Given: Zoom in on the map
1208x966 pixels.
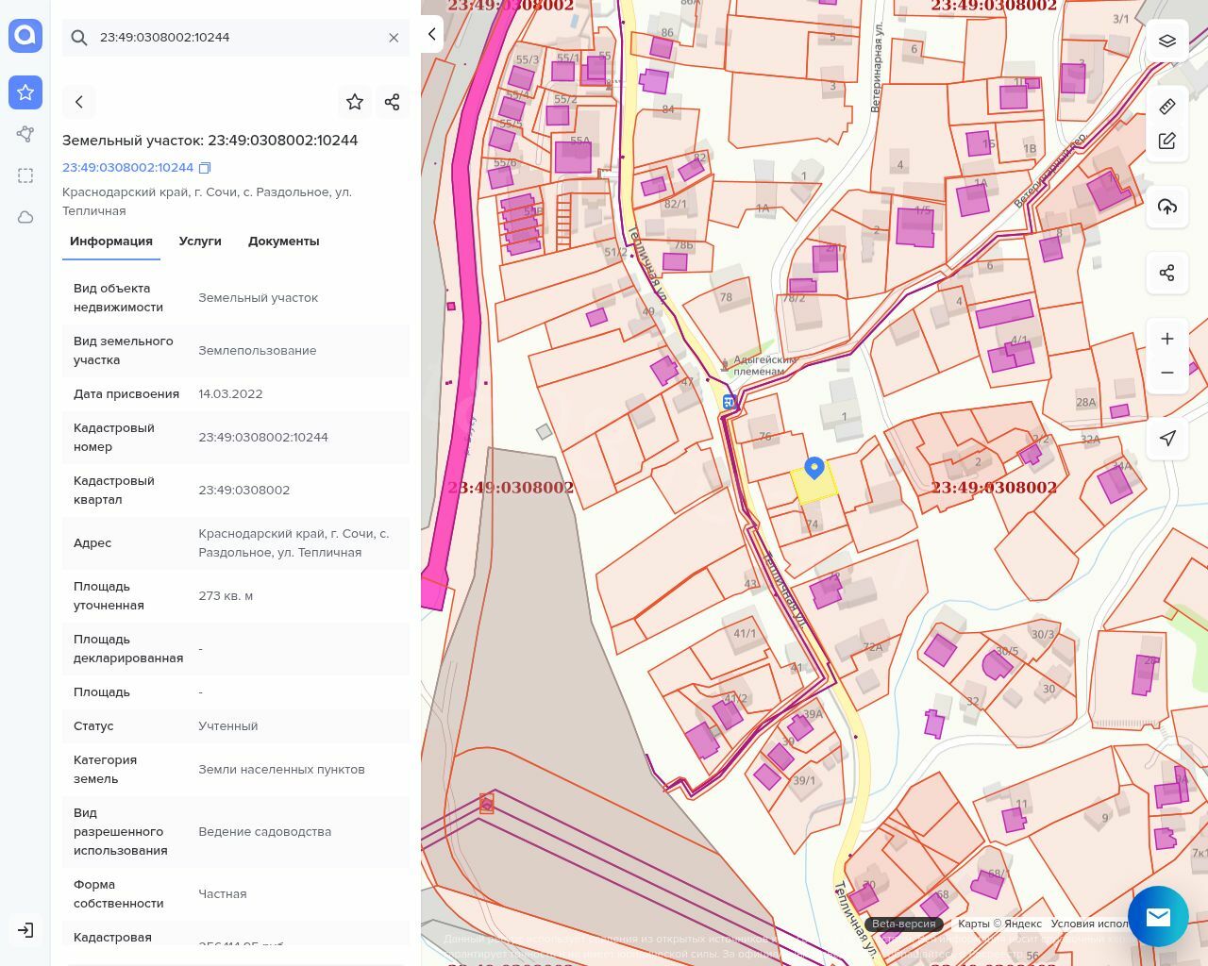Looking at the screenshot, I should pyautogui.click(x=1167, y=339).
